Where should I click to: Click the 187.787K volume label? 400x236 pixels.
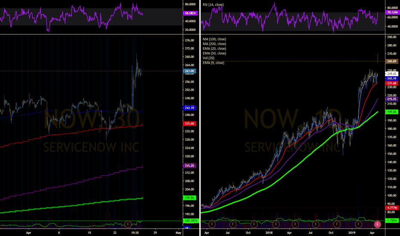[191, 221]
